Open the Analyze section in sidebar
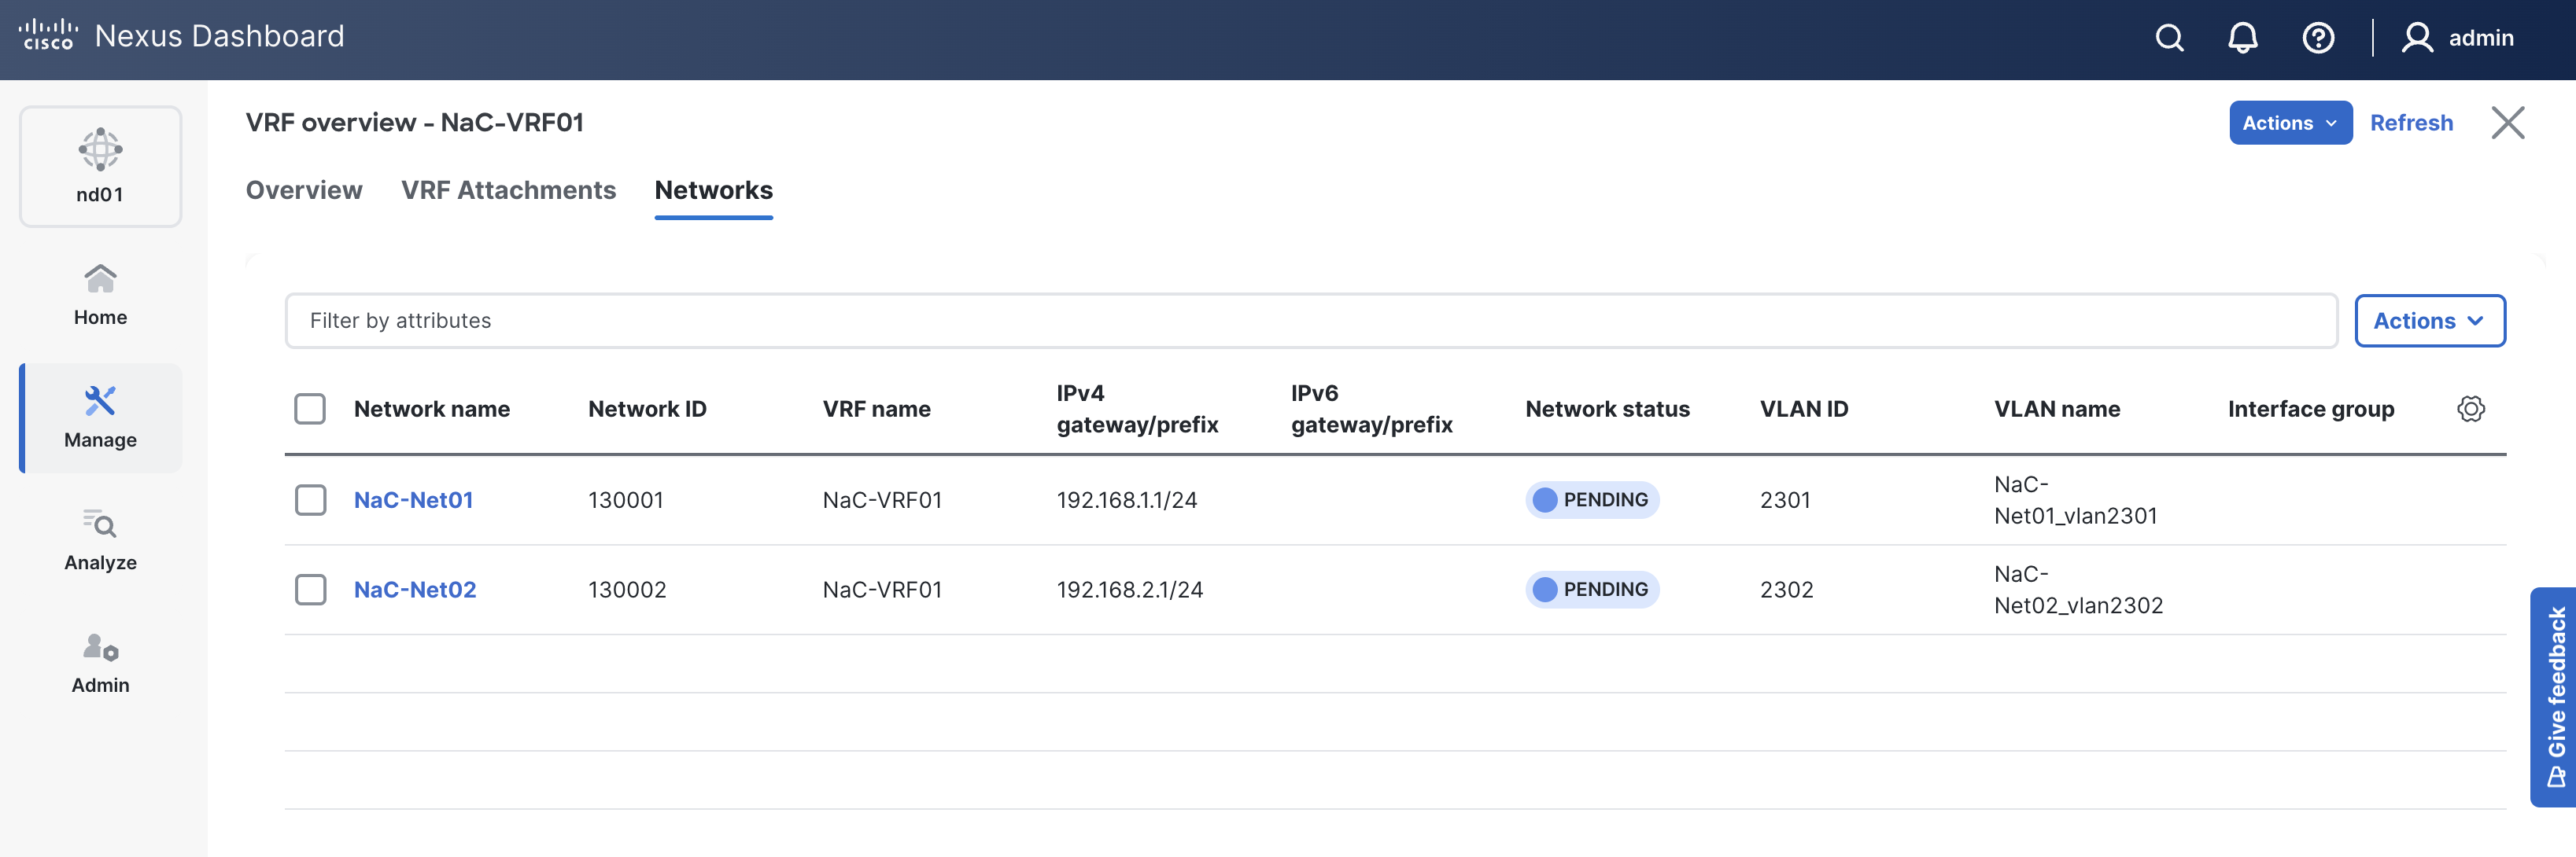The width and height of the screenshot is (2576, 857). click(x=100, y=539)
